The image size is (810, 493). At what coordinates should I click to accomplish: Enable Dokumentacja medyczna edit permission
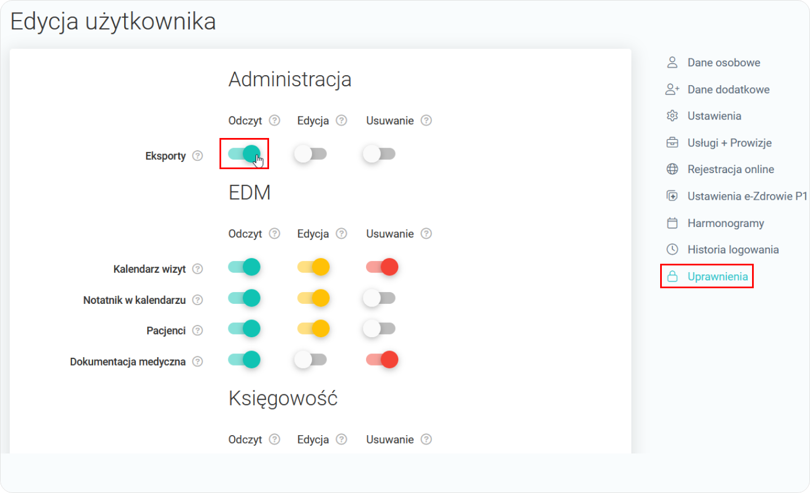click(x=311, y=359)
